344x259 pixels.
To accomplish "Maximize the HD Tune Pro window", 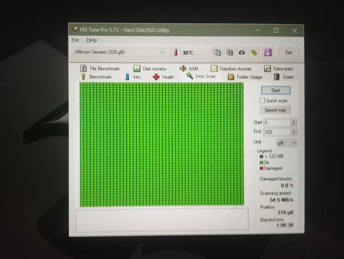I will (x=276, y=31).
